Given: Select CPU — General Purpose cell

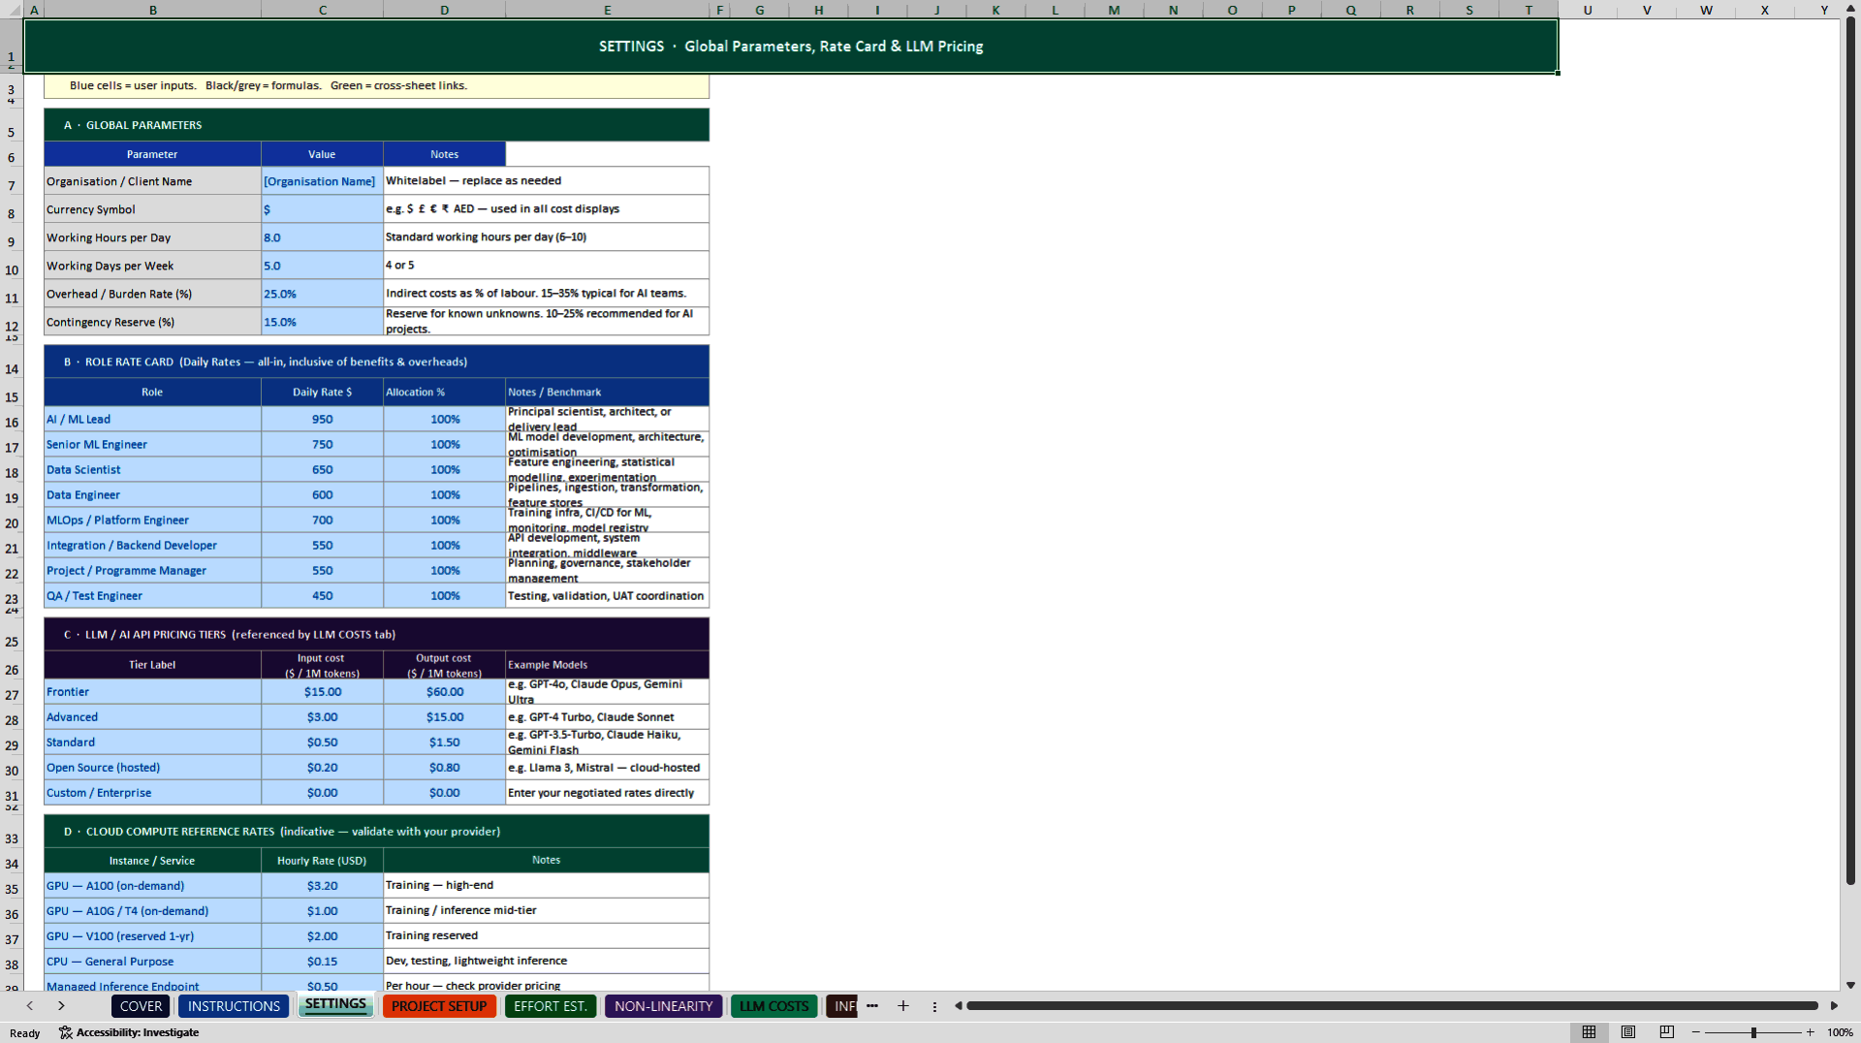Looking at the screenshot, I should tap(152, 961).
